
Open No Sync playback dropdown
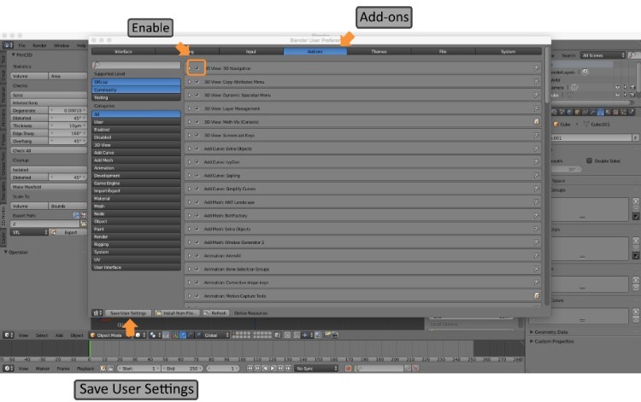(x=317, y=368)
